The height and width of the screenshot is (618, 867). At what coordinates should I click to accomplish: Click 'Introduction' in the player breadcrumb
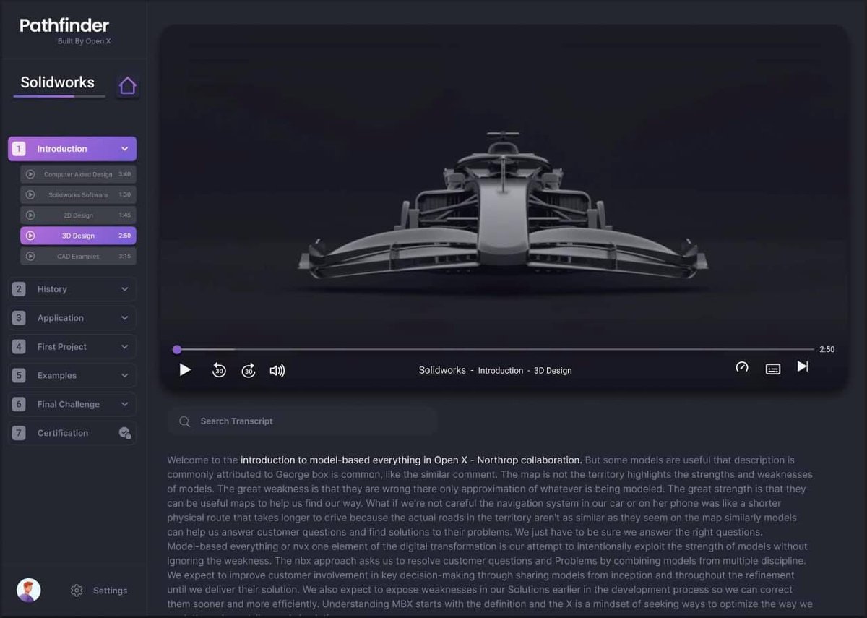coord(501,370)
